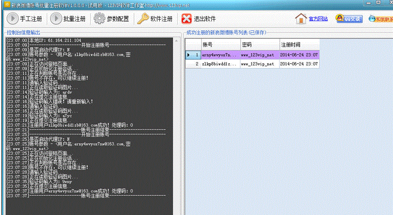Viewport: 393px width, 215px height.
Task: Click the console output scrollbar up arrow
Action: pos(177,41)
